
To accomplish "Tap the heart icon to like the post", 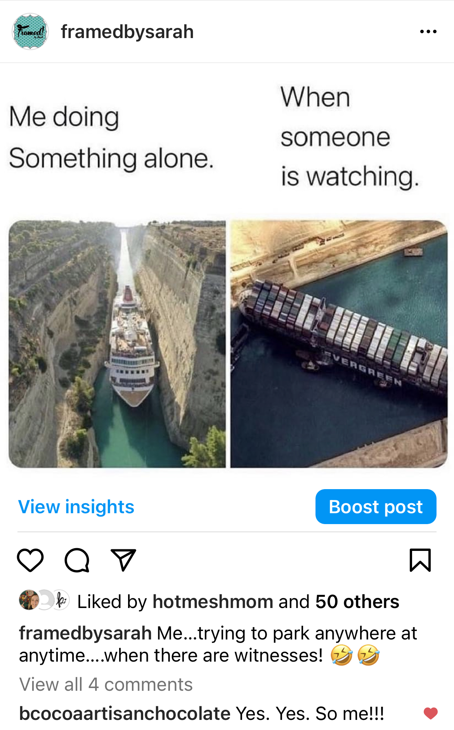I will [30, 560].
